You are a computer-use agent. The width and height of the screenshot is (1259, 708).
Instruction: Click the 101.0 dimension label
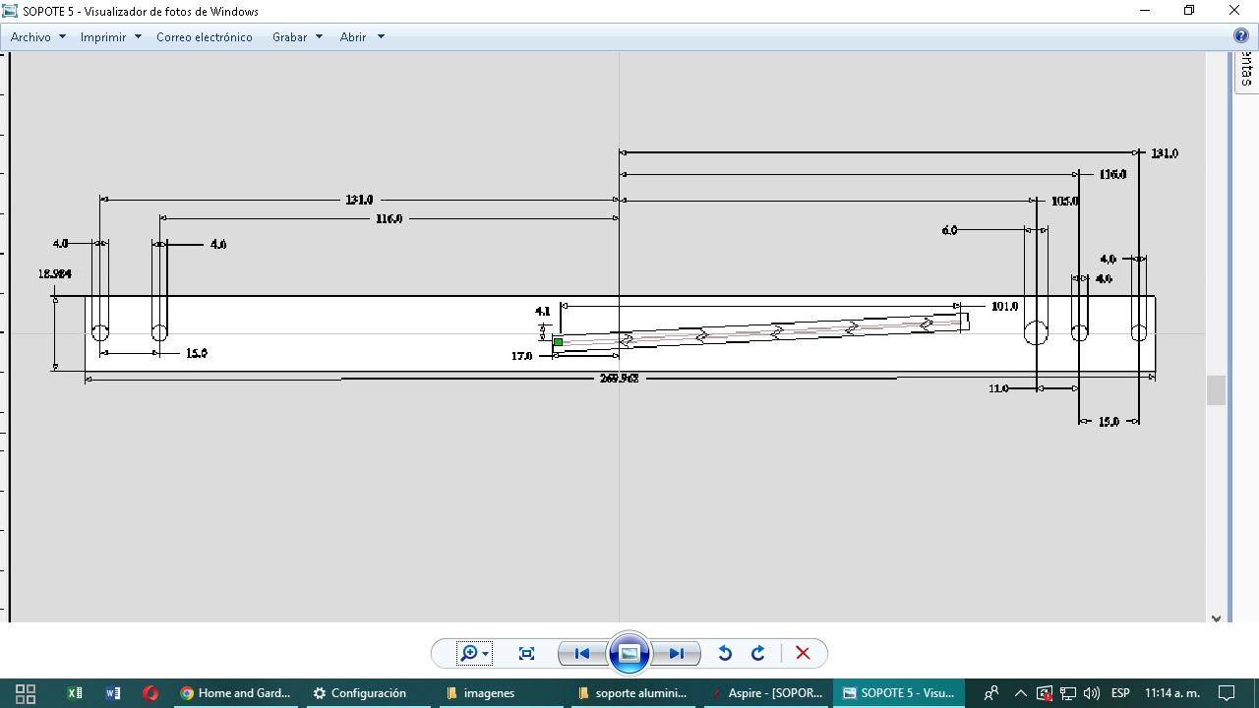pyautogui.click(x=1004, y=307)
